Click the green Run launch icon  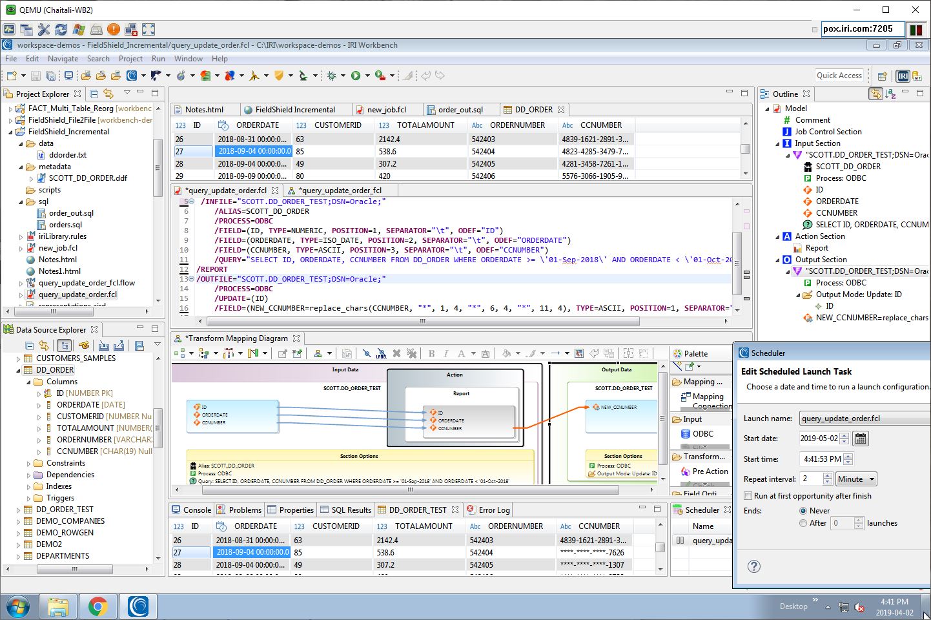pyautogui.click(x=356, y=76)
